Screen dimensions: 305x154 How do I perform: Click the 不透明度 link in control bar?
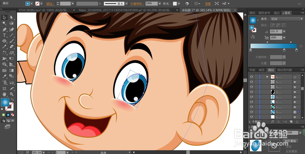(x=137, y=4)
